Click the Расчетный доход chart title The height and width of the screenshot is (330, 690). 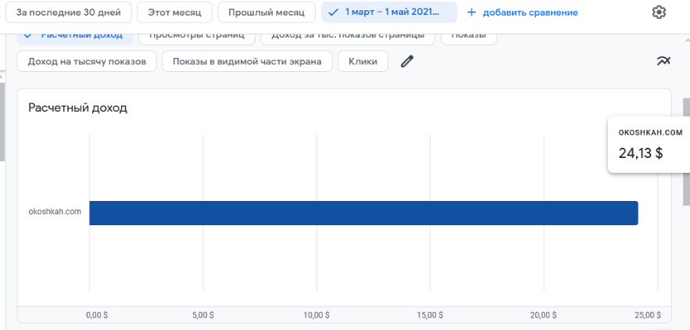point(78,108)
